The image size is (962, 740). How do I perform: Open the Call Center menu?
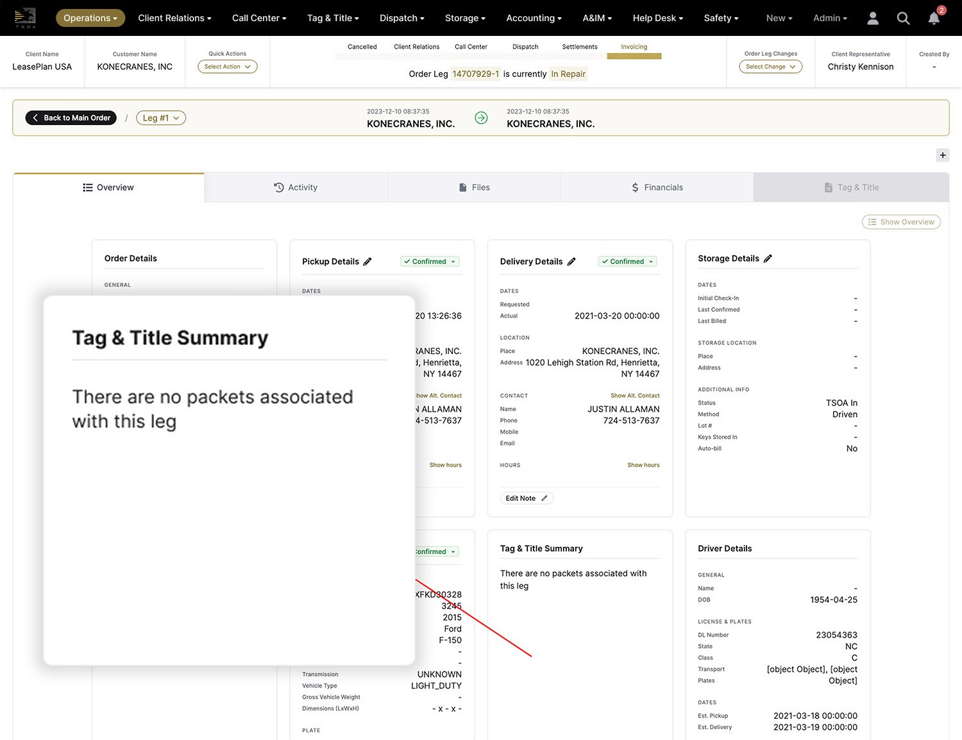[259, 18]
